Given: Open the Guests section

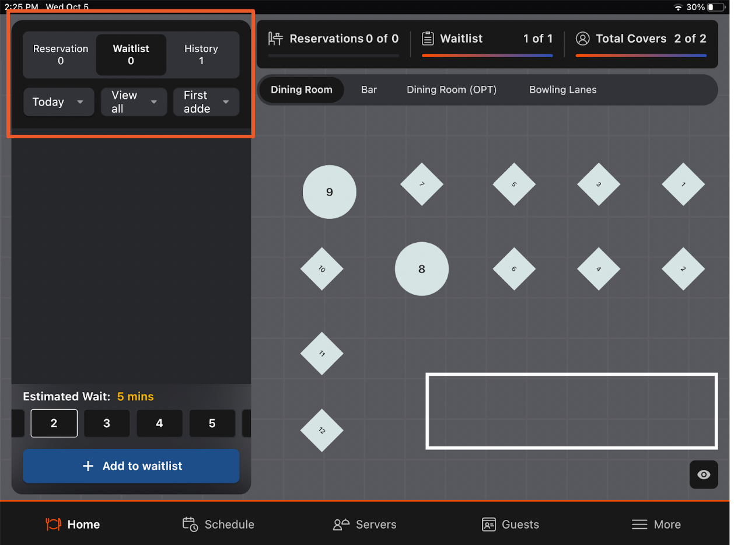Looking at the screenshot, I should click(x=511, y=524).
